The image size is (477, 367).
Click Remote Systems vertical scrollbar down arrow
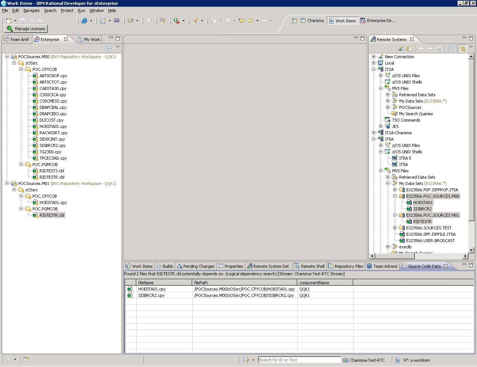click(471, 250)
